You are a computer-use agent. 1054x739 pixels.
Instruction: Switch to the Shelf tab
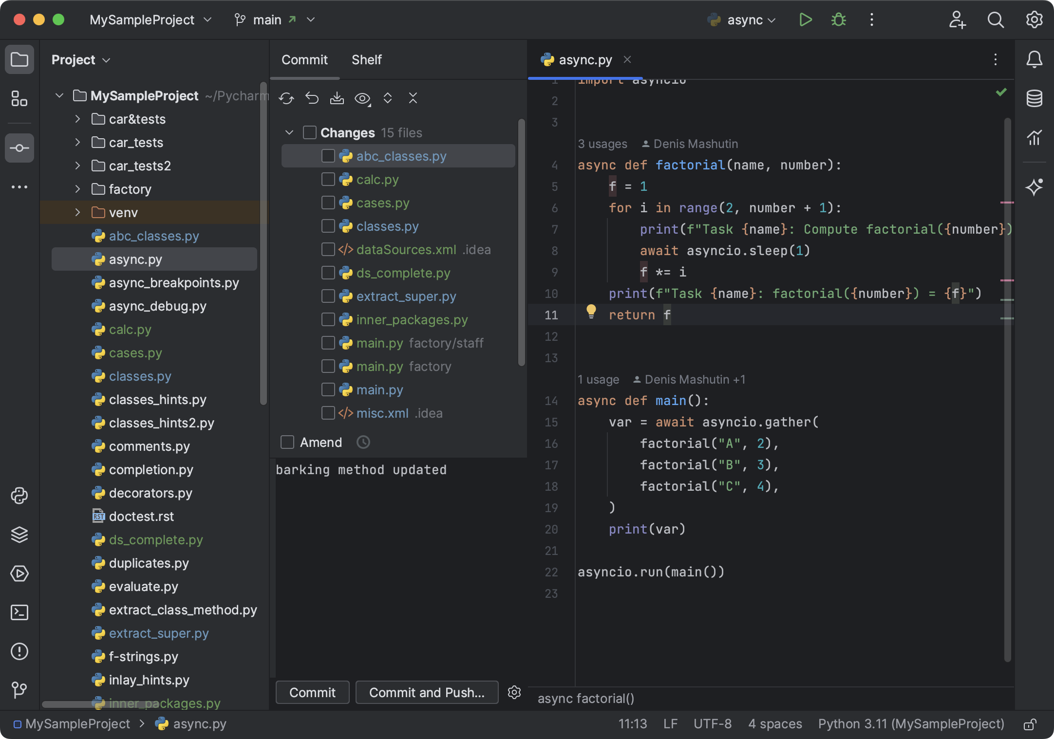tap(366, 59)
